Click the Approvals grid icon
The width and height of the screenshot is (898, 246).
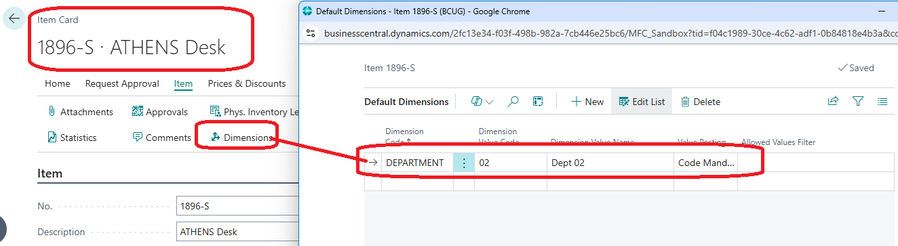tap(137, 112)
